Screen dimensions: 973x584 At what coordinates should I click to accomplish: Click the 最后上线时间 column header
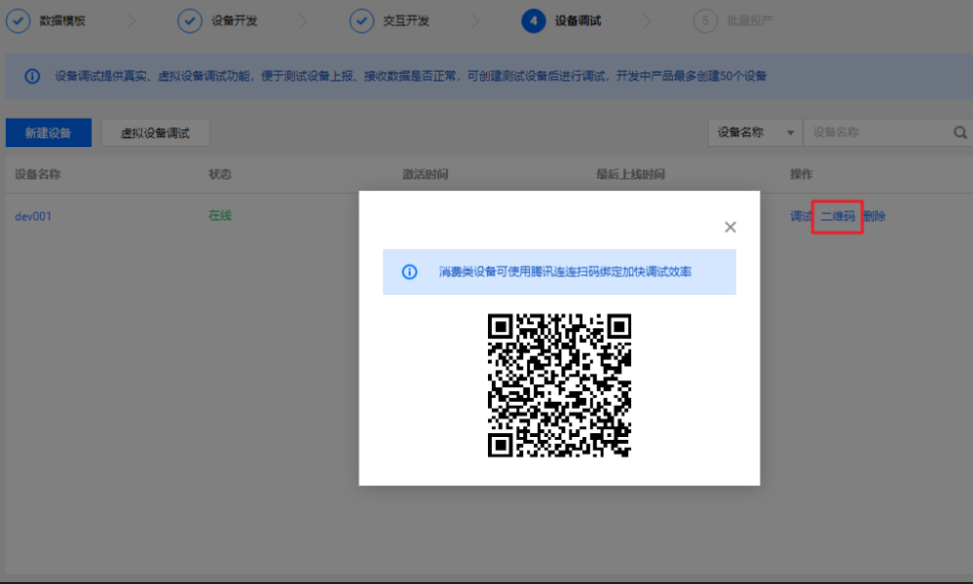coord(630,174)
